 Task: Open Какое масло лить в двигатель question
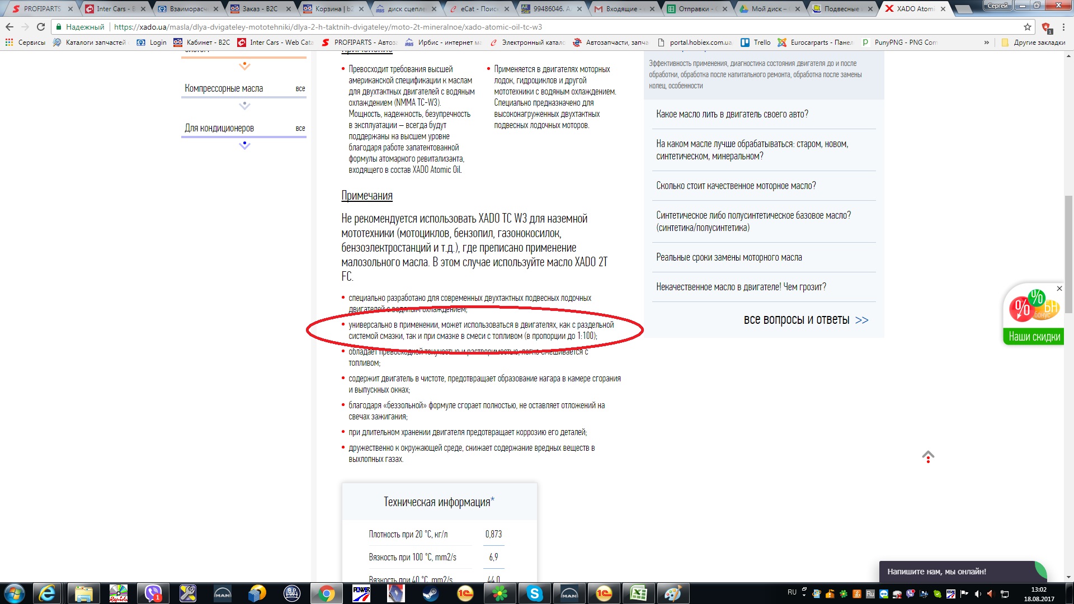click(x=732, y=114)
